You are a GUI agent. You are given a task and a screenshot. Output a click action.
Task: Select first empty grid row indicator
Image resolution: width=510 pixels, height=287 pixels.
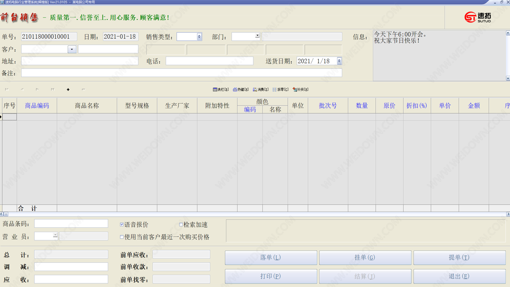point(1,117)
